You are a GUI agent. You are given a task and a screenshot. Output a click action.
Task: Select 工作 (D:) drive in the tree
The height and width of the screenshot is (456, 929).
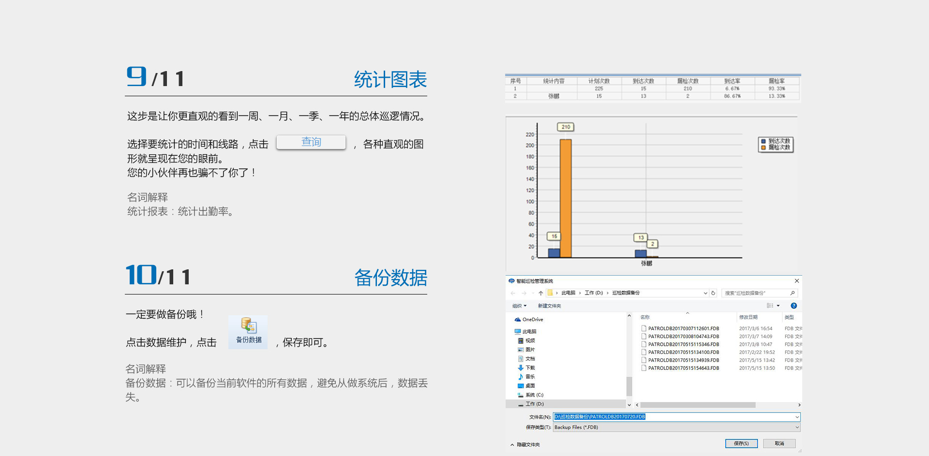tap(534, 404)
